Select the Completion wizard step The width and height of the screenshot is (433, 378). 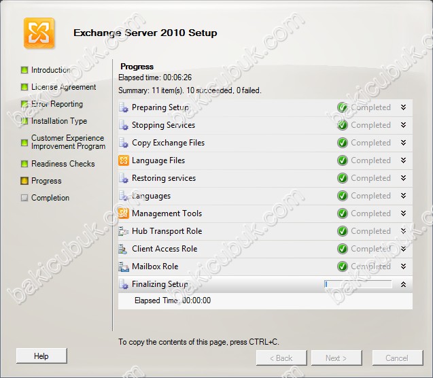[x=50, y=198]
